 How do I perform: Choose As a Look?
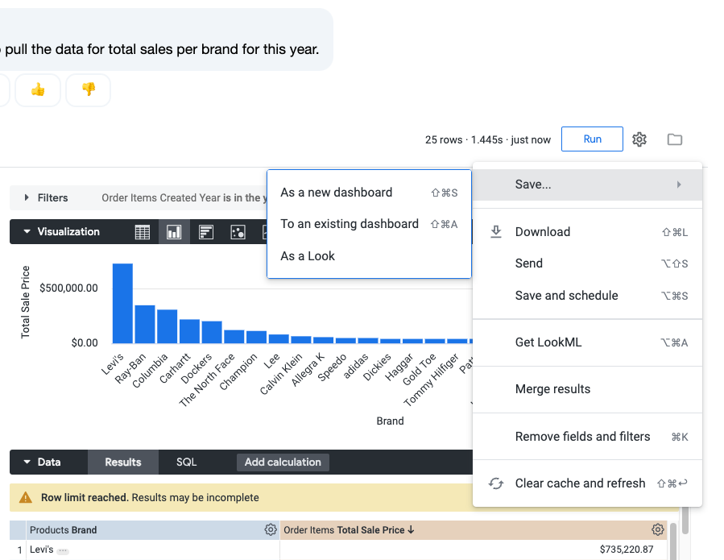point(369,256)
